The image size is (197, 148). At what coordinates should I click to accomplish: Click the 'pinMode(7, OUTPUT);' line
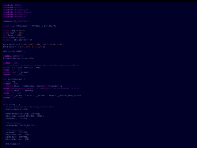pos(17,132)
